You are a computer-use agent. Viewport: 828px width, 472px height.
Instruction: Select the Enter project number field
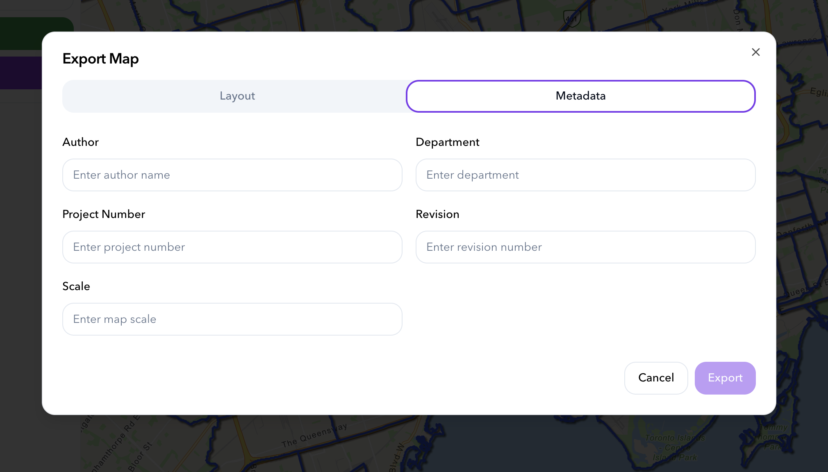point(232,247)
